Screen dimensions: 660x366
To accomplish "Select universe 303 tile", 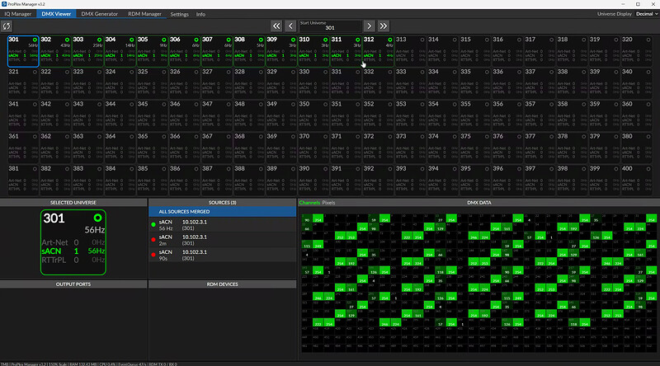I will [x=88, y=51].
